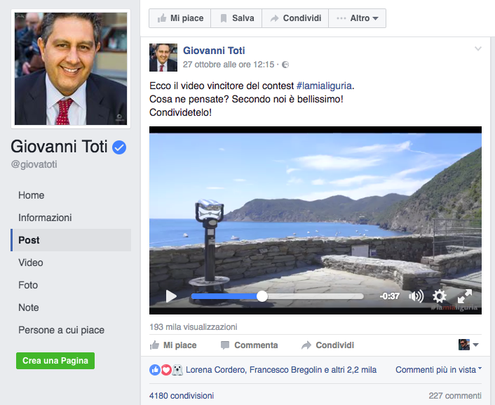Click the blue Like reaction icon
Viewport: 495px width, 405px height.
155,370
